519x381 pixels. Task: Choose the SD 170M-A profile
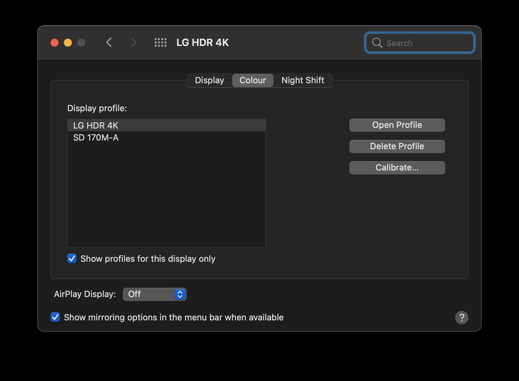(x=166, y=138)
